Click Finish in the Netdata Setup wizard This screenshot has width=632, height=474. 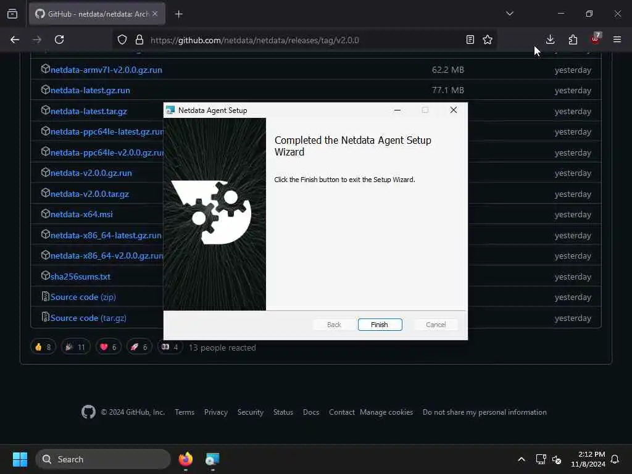point(380,325)
